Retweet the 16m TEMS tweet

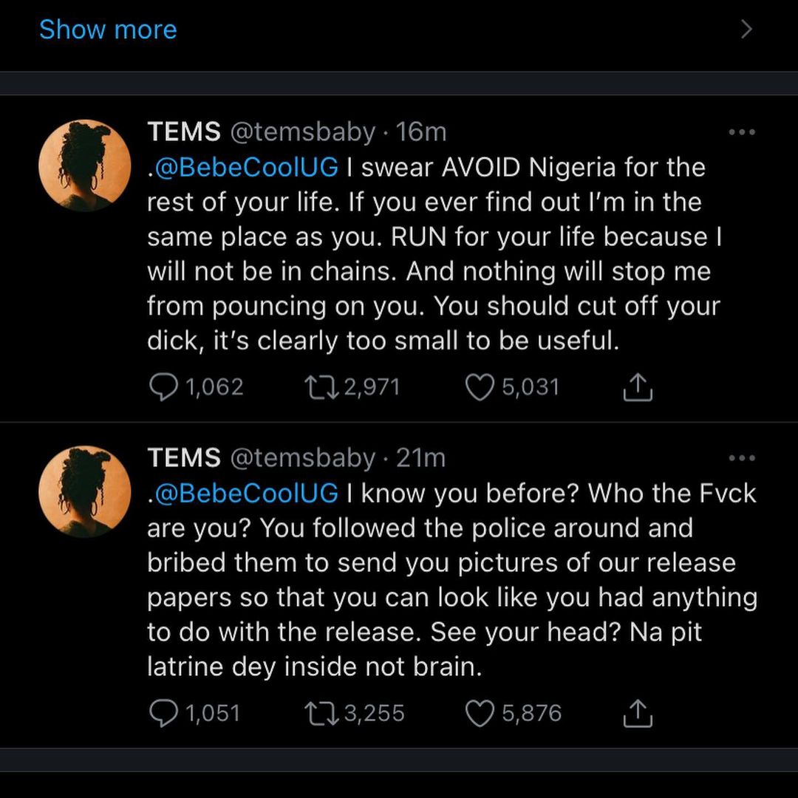click(320, 387)
